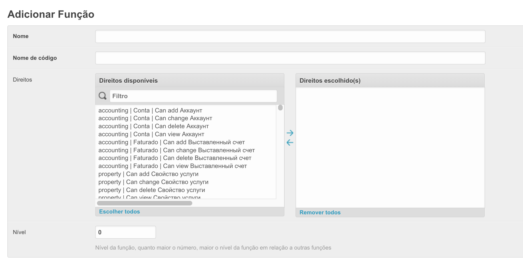Focus the Nome de código text field
523x269 pixels.
290,58
